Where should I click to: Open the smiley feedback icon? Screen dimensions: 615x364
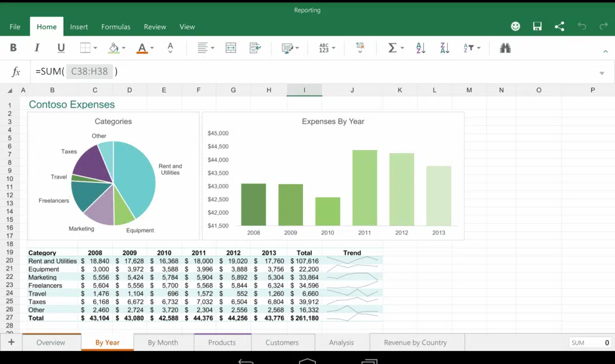515,27
